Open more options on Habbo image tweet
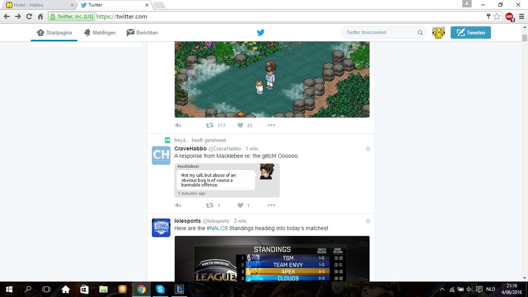Image resolution: width=528 pixels, height=297 pixels. coord(271,125)
